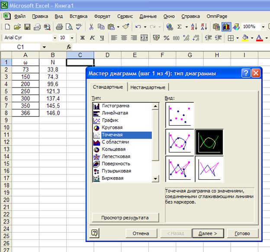This screenshot has width=270, height=252.
Task: Open the drawing toolbar icon
Action: coord(236,27)
